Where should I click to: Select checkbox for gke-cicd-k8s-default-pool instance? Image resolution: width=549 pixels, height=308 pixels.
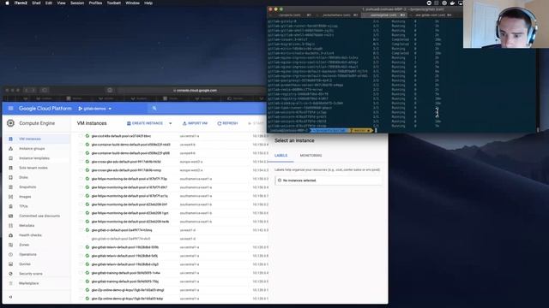tap(81, 136)
